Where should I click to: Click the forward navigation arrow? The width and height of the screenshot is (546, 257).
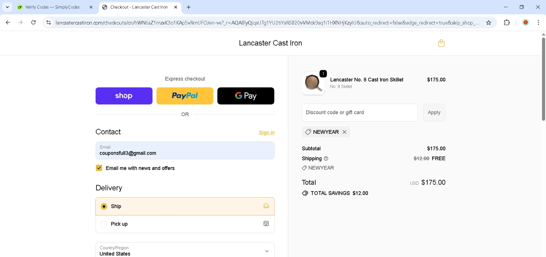(21, 23)
